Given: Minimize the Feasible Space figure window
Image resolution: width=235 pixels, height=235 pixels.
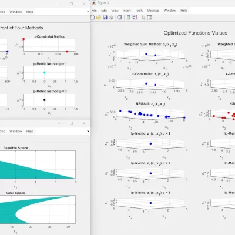Looking at the screenshot, I should (x=59, y=123).
